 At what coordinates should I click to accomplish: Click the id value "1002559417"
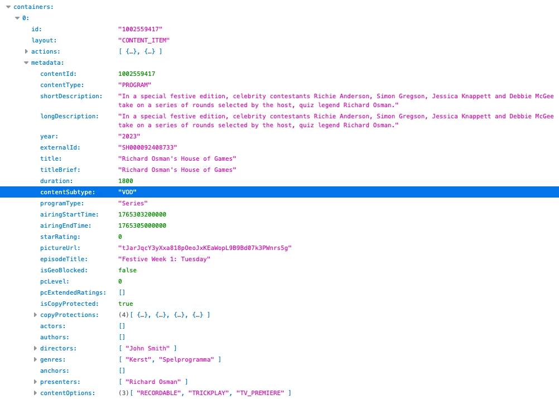[x=140, y=29]
